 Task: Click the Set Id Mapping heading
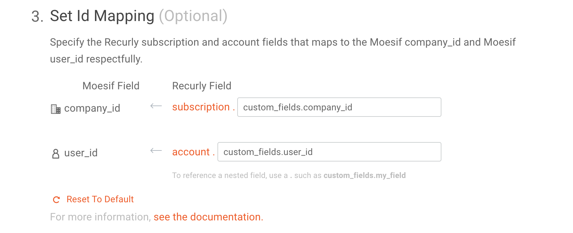click(x=102, y=16)
